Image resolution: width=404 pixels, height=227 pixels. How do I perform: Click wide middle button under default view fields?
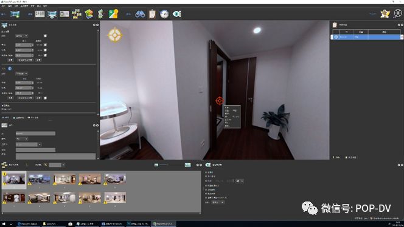[25, 60]
